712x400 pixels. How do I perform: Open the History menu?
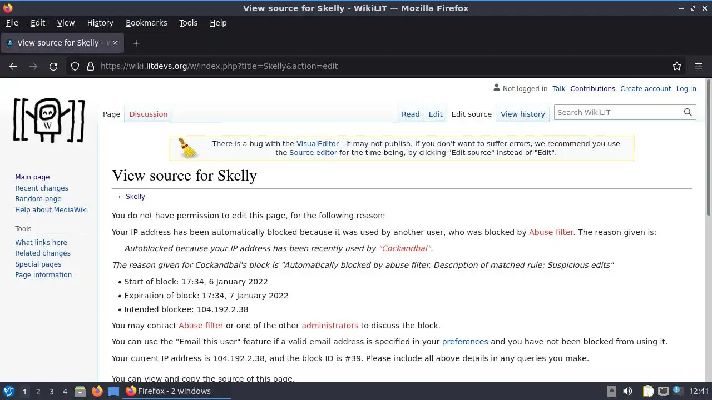pyautogui.click(x=100, y=23)
